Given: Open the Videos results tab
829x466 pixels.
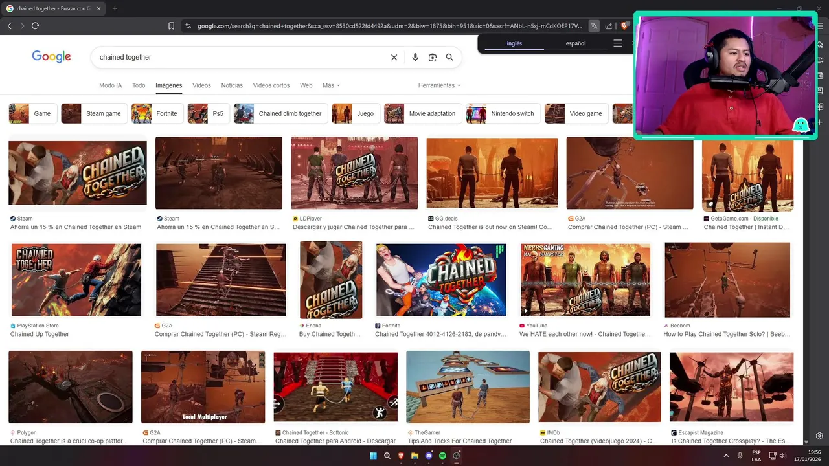Looking at the screenshot, I should point(201,85).
